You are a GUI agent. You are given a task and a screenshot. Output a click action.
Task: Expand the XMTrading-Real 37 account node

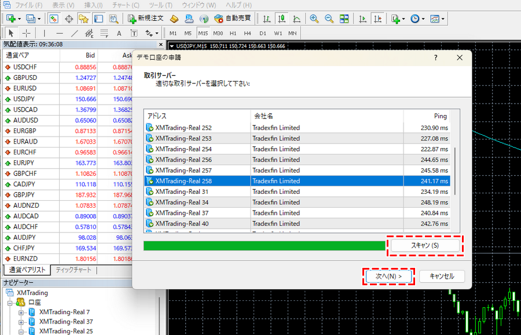tap(21, 322)
